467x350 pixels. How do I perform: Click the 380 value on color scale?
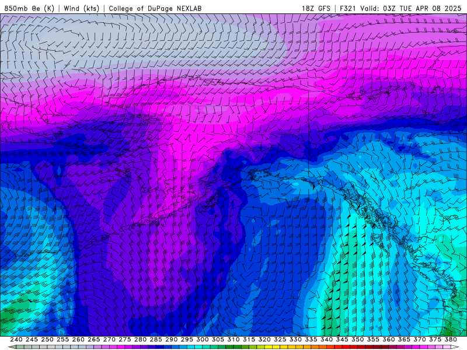tap(451, 339)
